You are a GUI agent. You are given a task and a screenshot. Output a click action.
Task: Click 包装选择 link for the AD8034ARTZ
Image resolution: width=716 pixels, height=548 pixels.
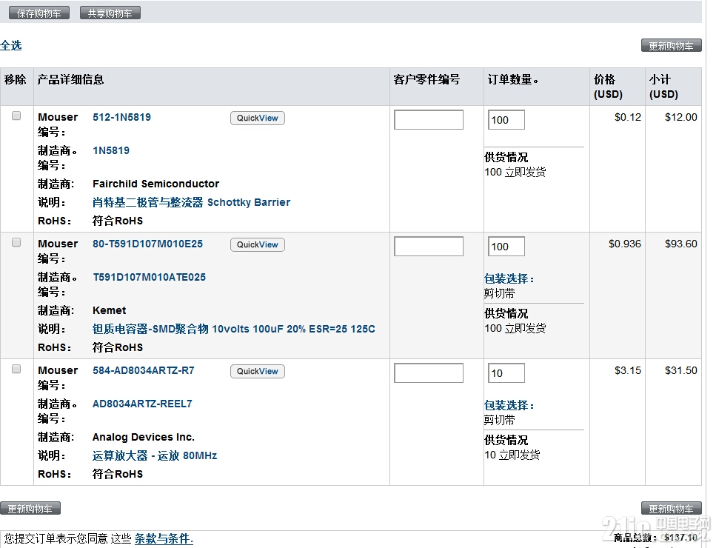(509, 405)
